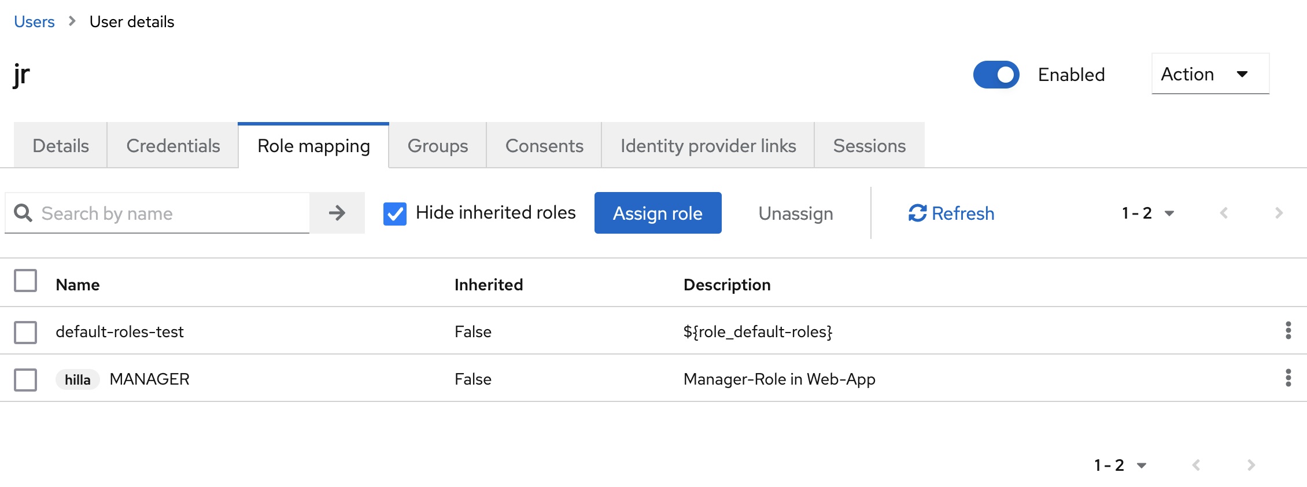Click the MANAGER role name
This screenshot has width=1307, height=487.
149,379
